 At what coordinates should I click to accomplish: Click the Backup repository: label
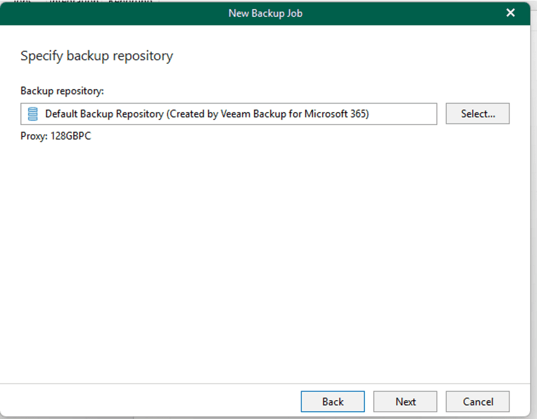62,90
